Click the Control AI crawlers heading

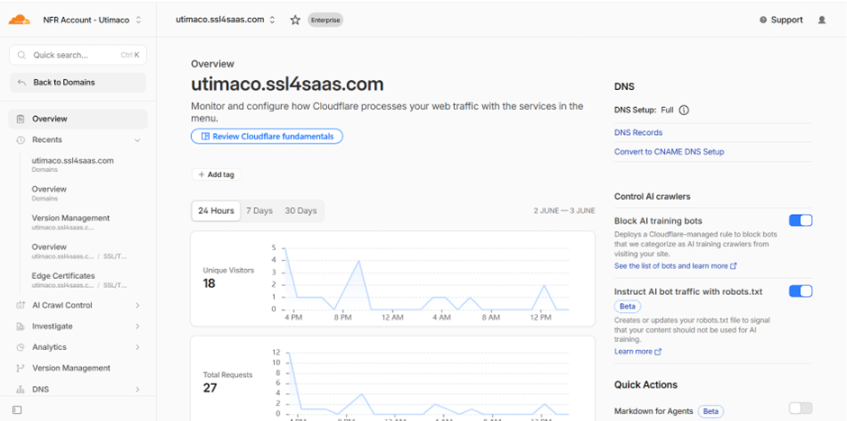[652, 197]
